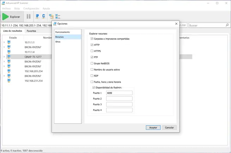Click the computer icon for QNAP-TS-1277
This screenshot has height=153, width=231.
pyautogui.click(x=8, y=57)
